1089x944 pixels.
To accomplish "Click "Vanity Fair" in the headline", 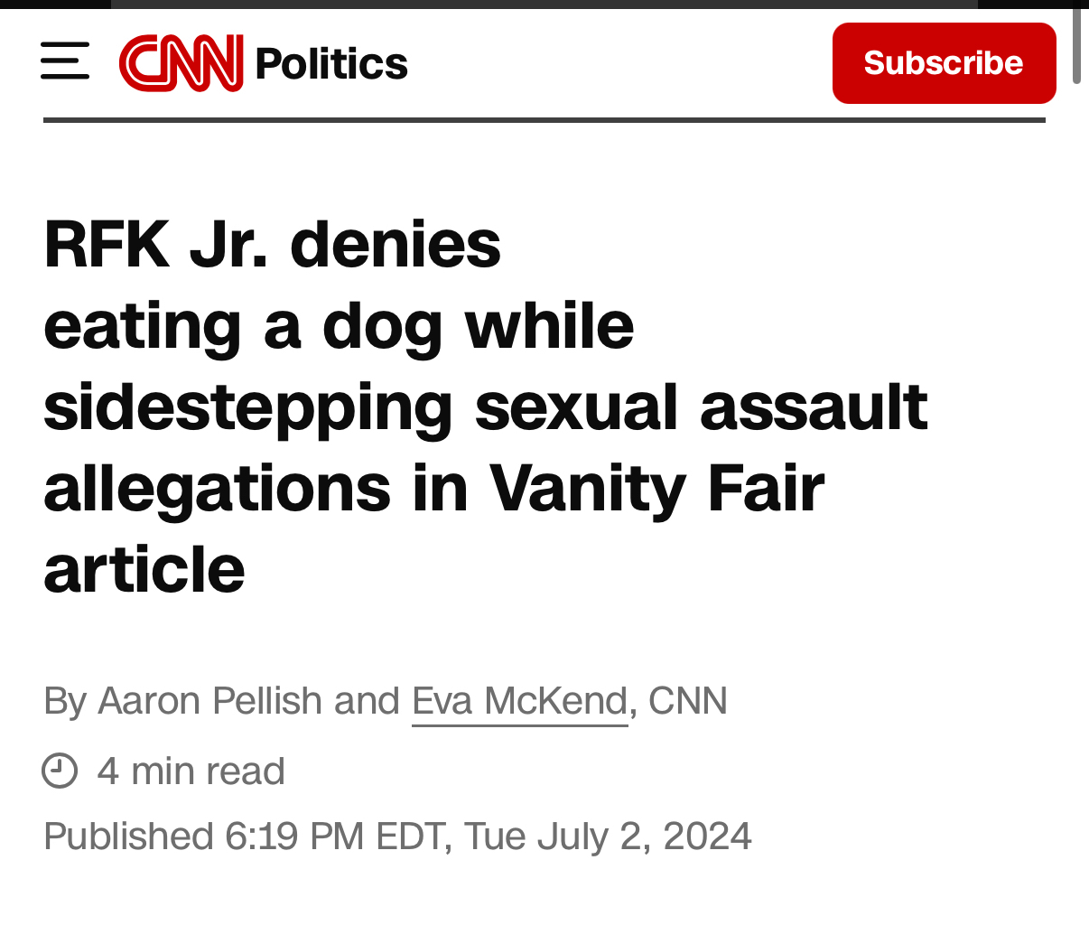I will (x=656, y=489).
